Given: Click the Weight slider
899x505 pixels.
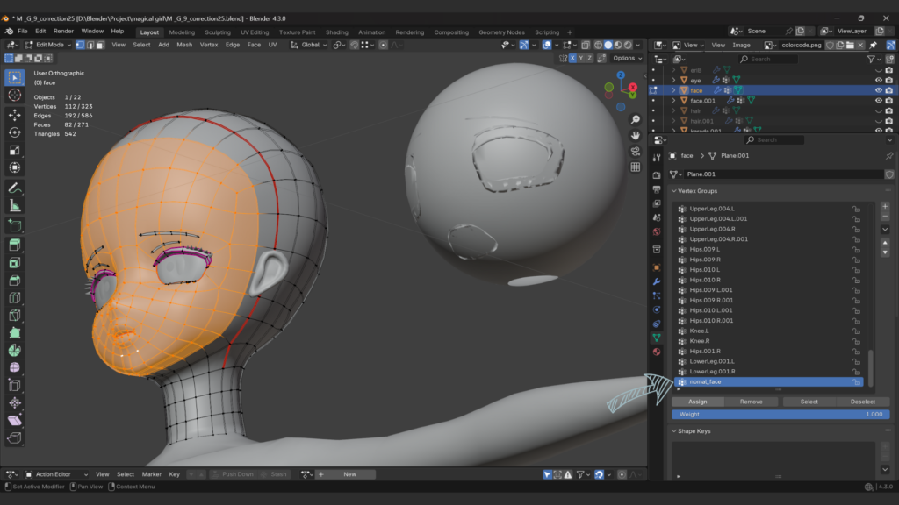Looking at the screenshot, I should [x=778, y=414].
